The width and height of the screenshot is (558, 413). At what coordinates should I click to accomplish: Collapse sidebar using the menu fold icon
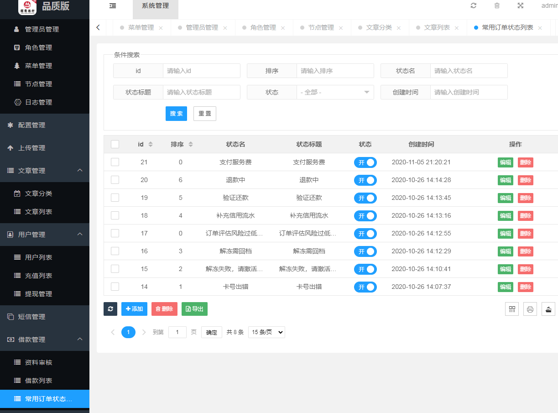tap(113, 6)
